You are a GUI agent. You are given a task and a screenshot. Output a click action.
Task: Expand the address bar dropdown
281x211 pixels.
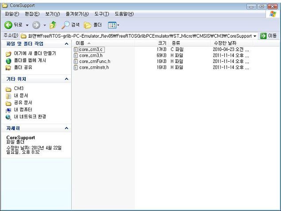pyautogui.click(x=255, y=36)
